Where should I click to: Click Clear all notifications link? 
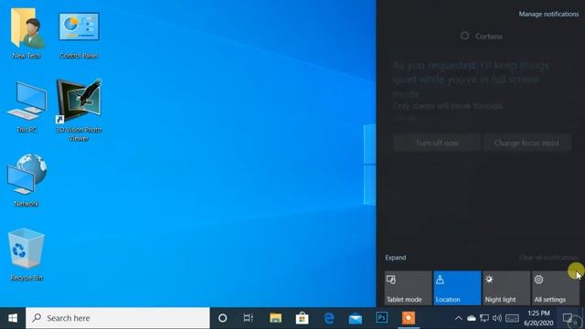(548, 258)
